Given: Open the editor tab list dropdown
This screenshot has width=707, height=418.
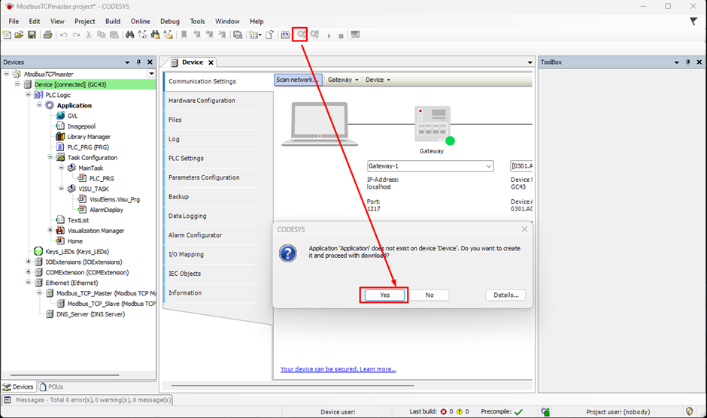Looking at the screenshot, I should tap(529, 62).
